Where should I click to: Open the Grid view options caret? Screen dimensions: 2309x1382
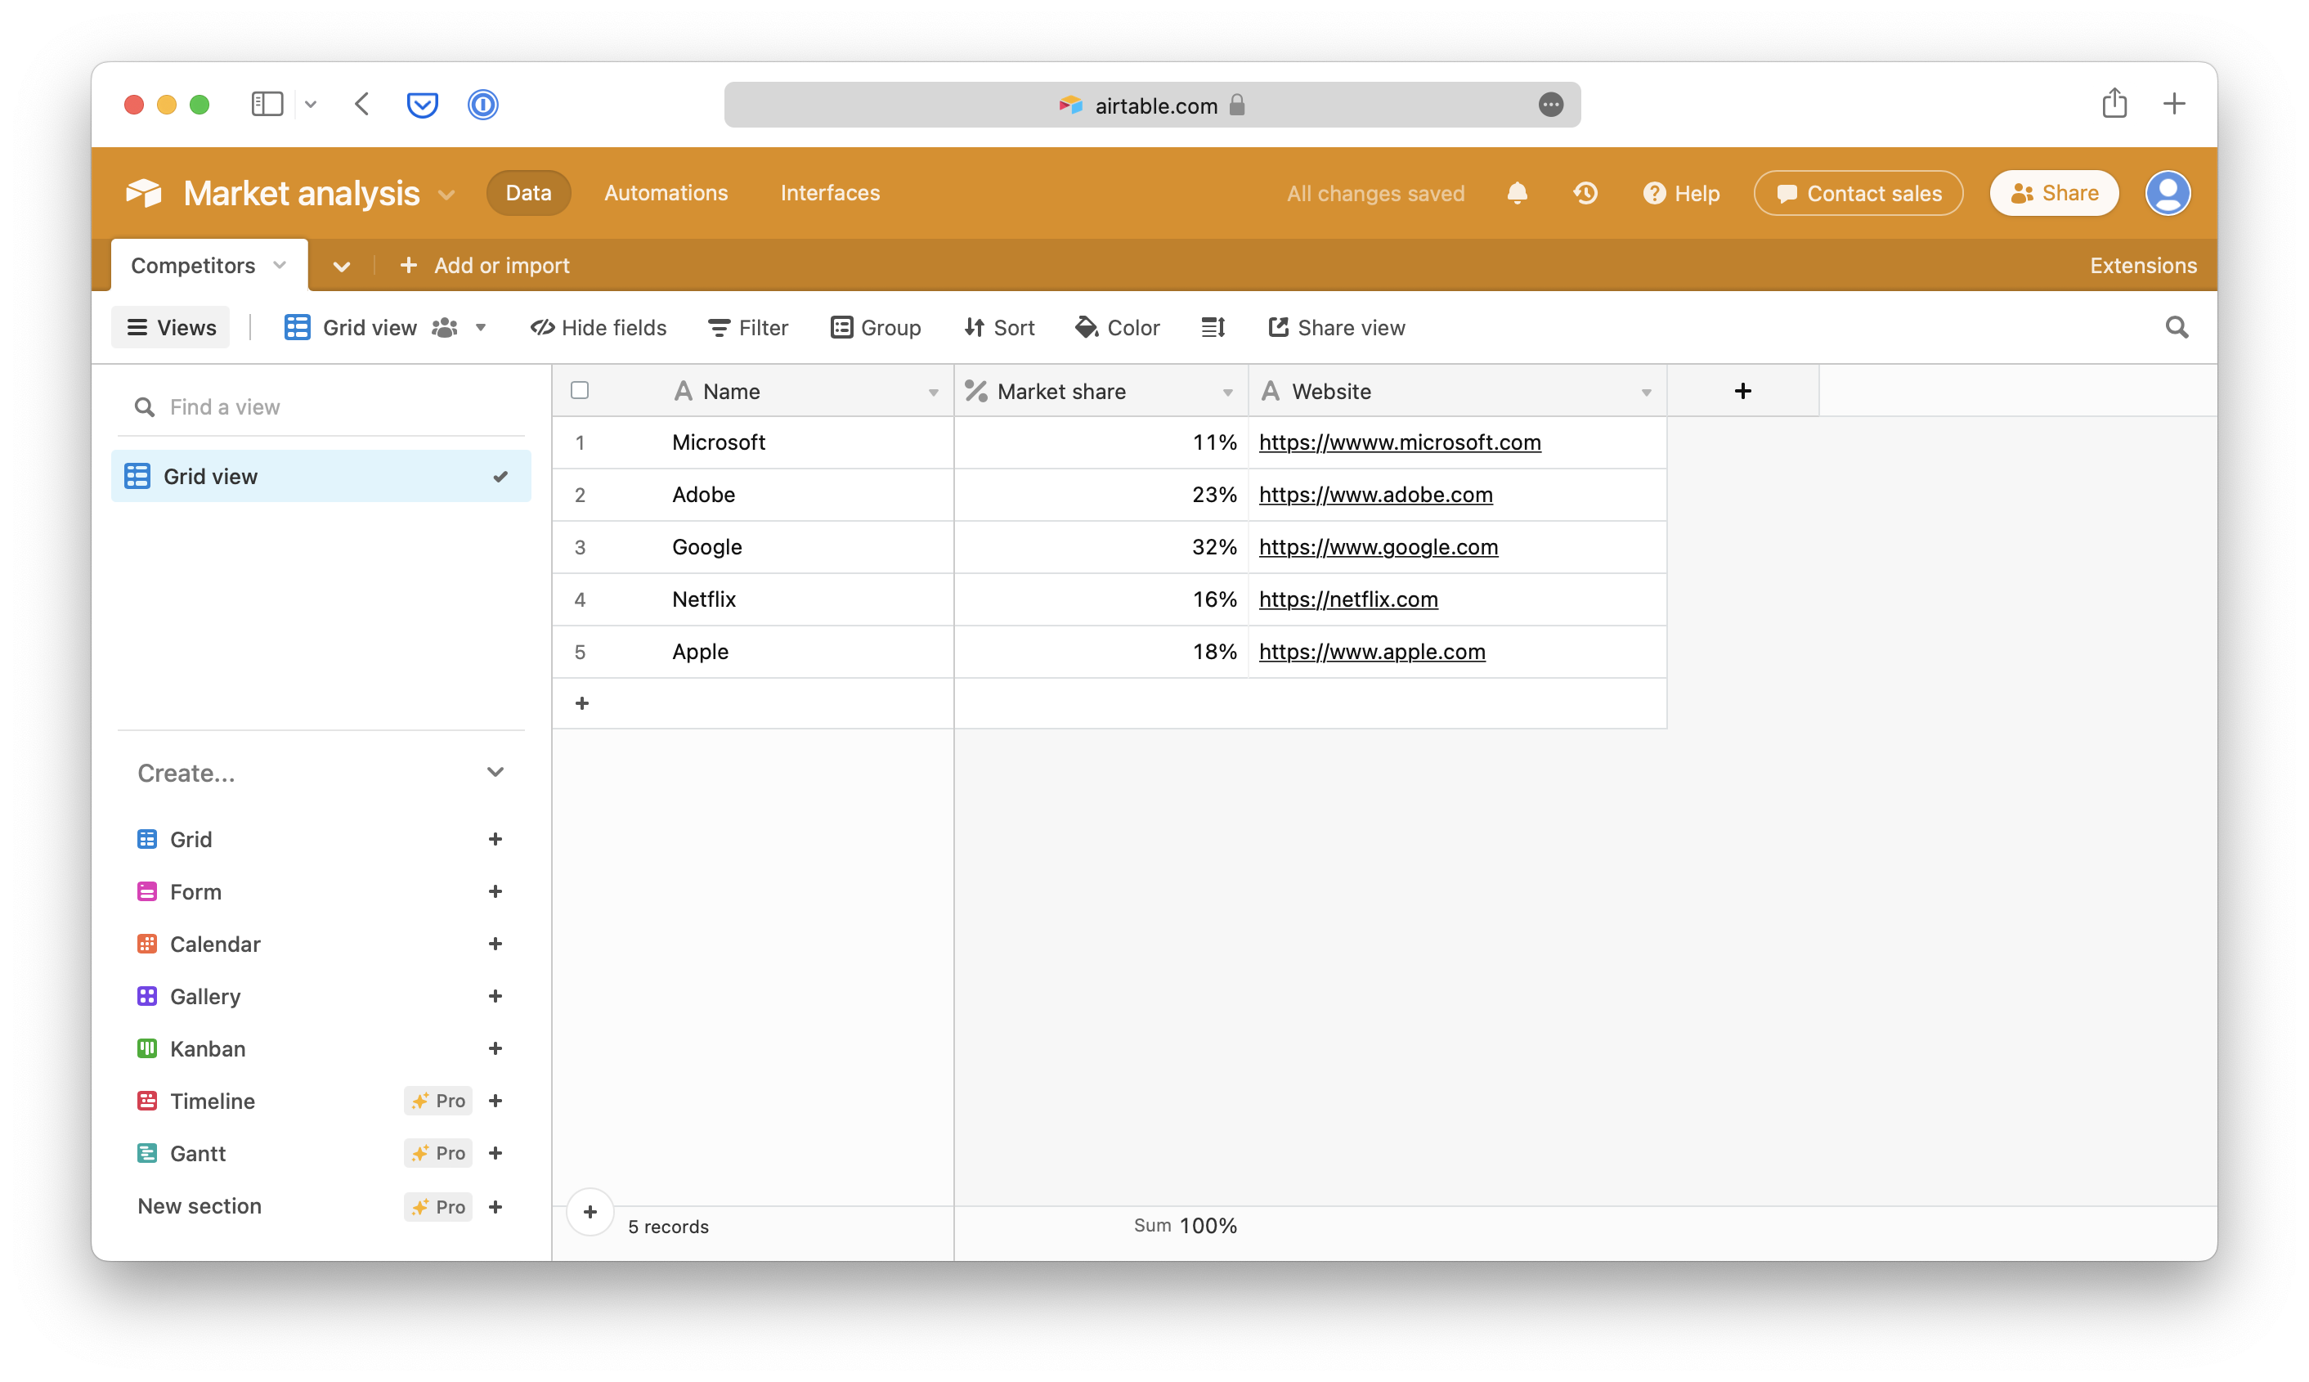pos(481,327)
